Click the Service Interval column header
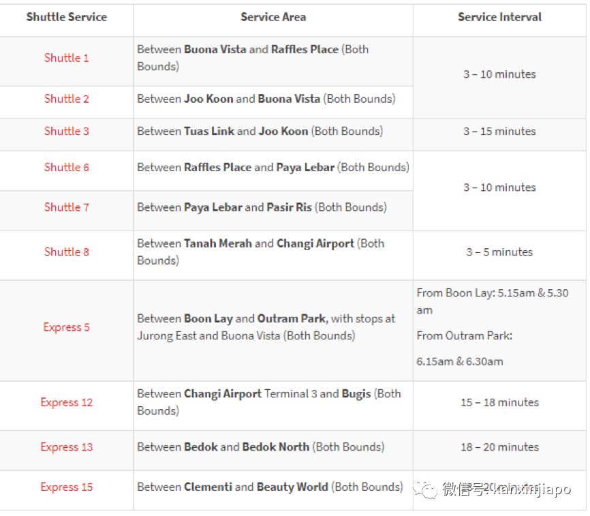The width and height of the screenshot is (590, 516). pyautogui.click(x=499, y=17)
